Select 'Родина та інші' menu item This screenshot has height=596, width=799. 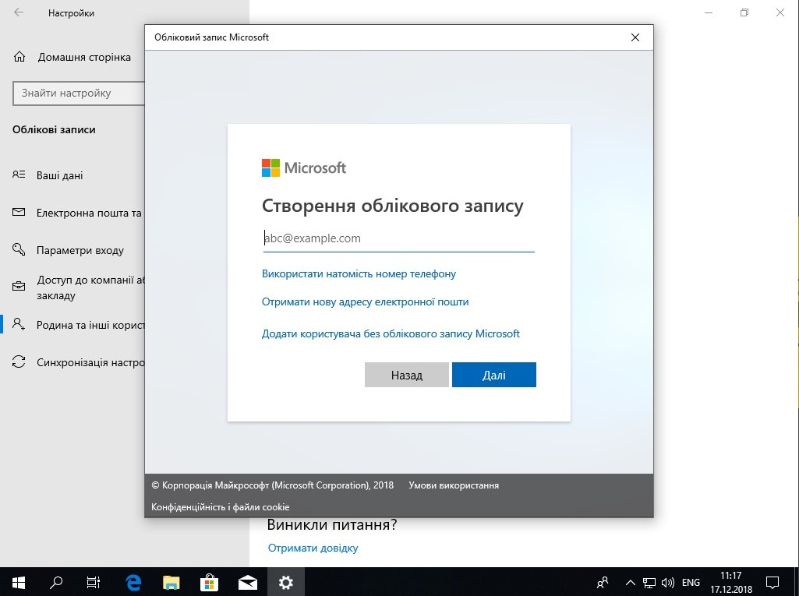point(90,325)
